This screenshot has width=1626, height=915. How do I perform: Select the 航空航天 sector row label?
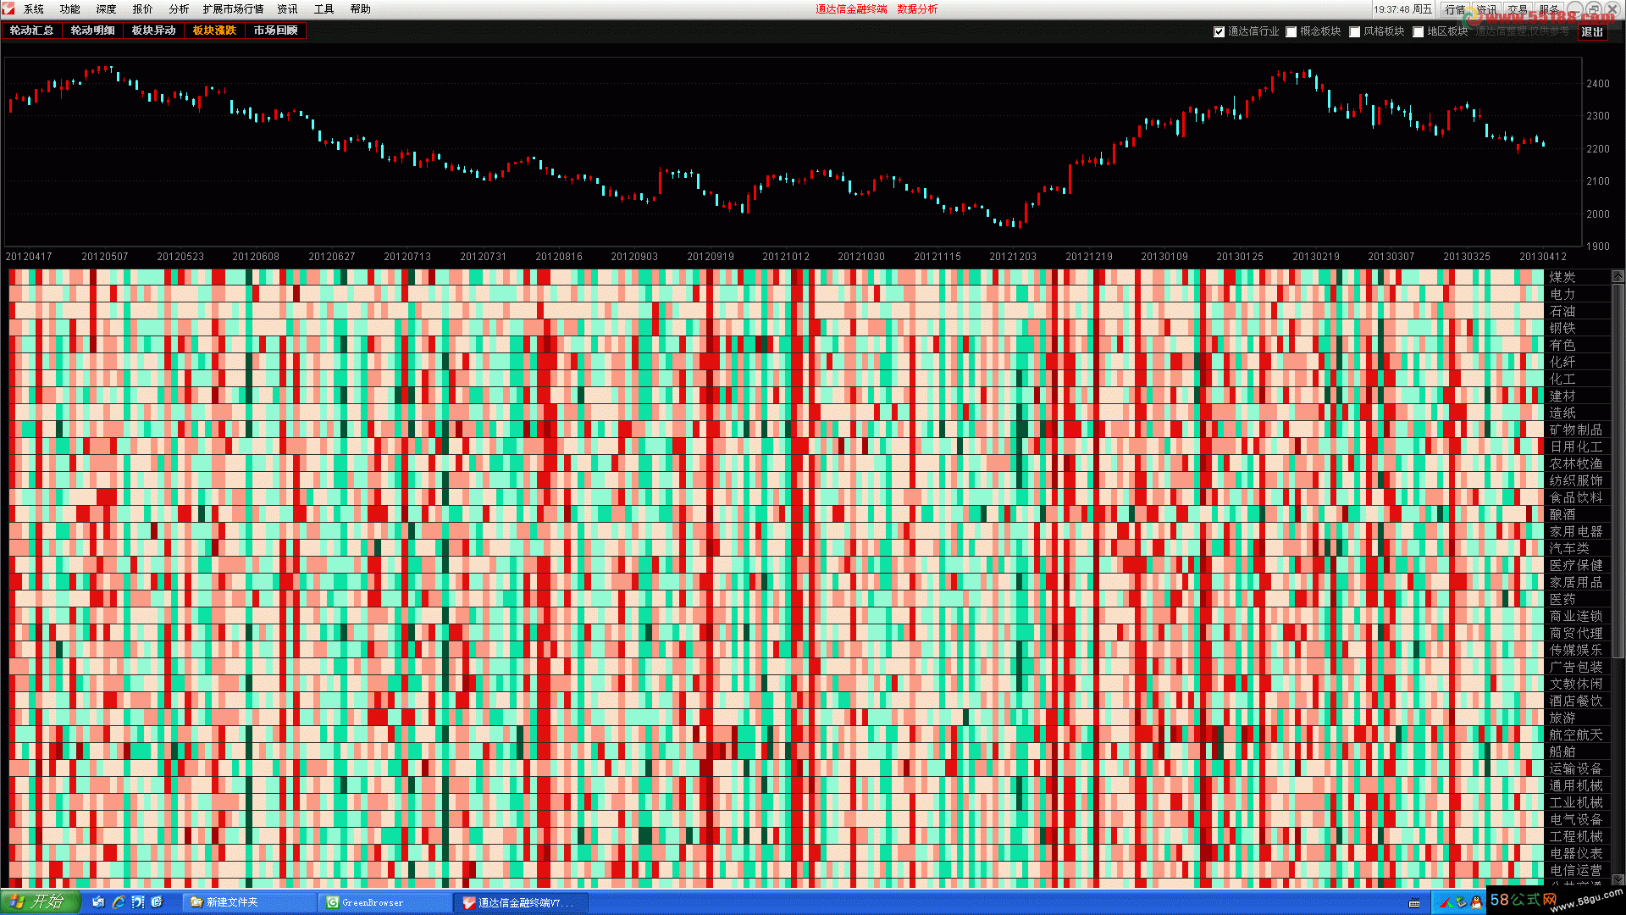click(x=1576, y=735)
